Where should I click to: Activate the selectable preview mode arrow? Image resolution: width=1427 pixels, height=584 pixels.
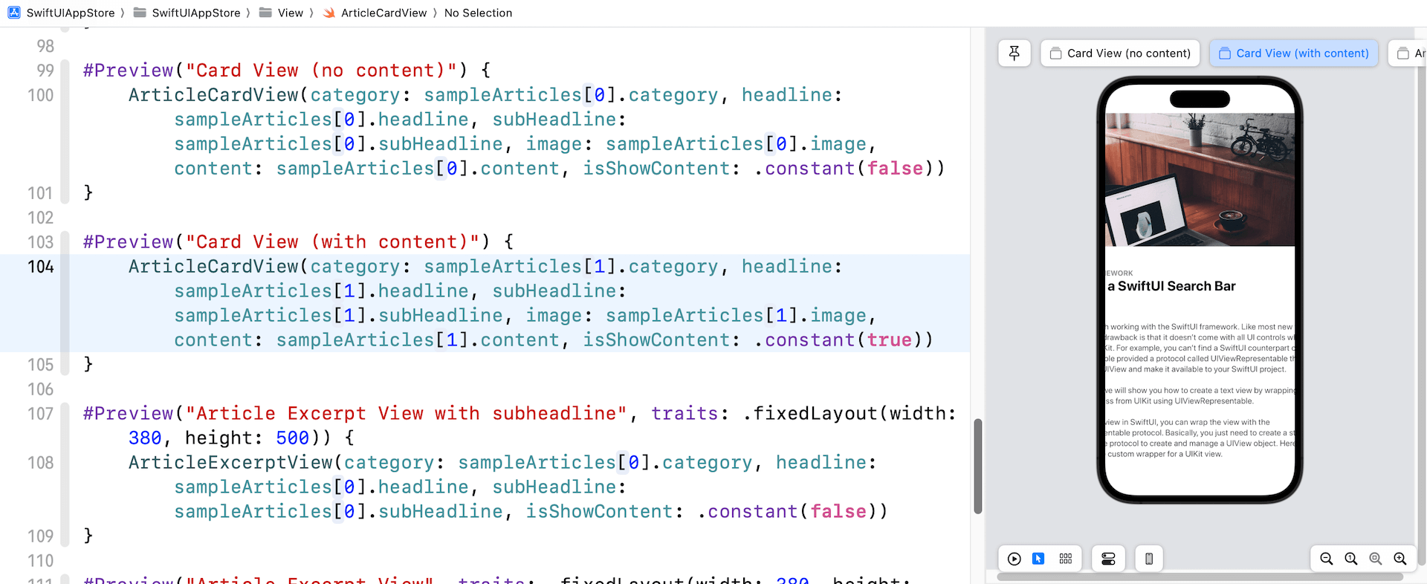[1038, 559]
